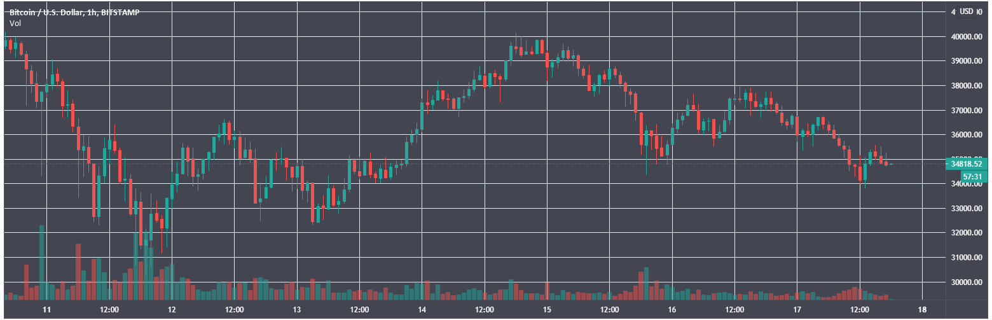This screenshot has height=320, width=992.
Task: Click date label 14 on time axis
Action: coord(422,310)
